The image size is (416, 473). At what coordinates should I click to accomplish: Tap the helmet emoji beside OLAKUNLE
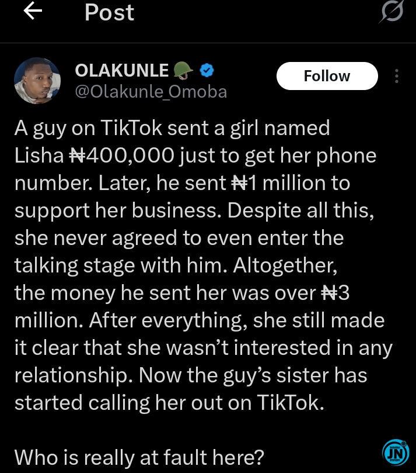(x=183, y=71)
